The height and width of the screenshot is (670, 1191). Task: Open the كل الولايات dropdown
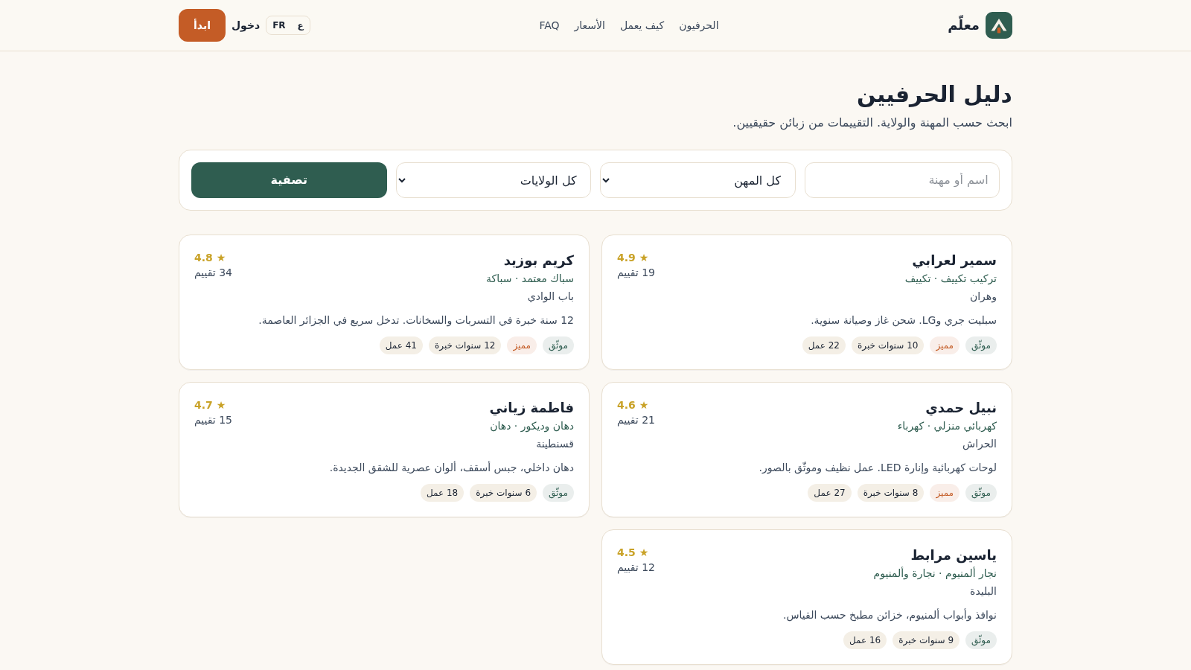pyautogui.click(x=494, y=180)
